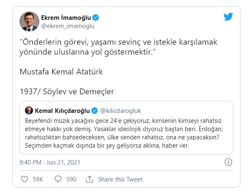Viewport: 250px width, 196px height.
Task: Click the Kemal Kılıçdaroğlu display name
Action: point(62,111)
